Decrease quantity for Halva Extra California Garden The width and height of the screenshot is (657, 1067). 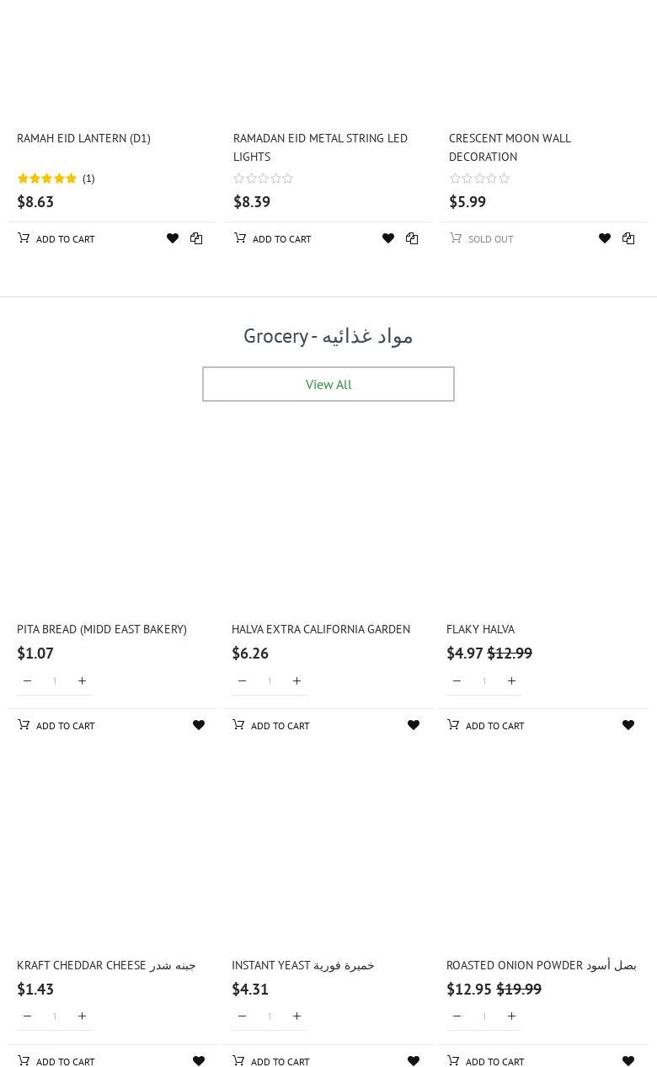click(242, 680)
